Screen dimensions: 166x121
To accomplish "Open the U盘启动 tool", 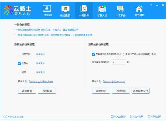I will coord(47,11).
